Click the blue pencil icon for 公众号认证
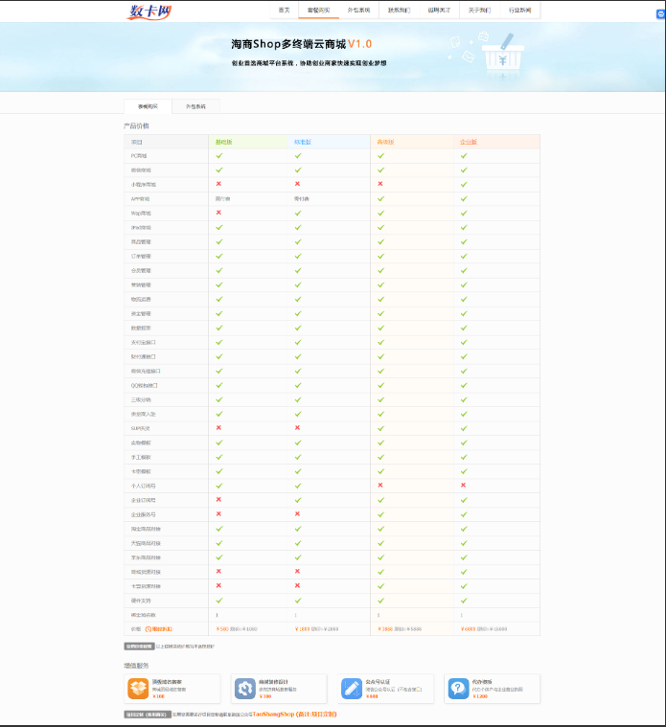Screen dimensions: 666x727 (352, 689)
